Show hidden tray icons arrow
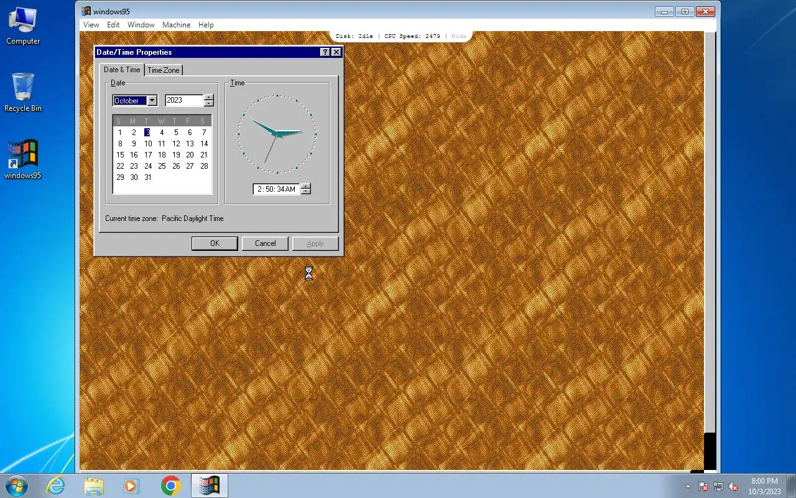 click(x=688, y=486)
